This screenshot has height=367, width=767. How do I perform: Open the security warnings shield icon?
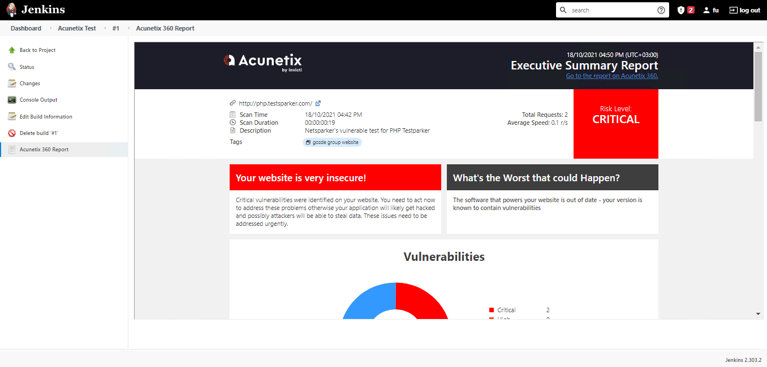pyautogui.click(x=681, y=10)
